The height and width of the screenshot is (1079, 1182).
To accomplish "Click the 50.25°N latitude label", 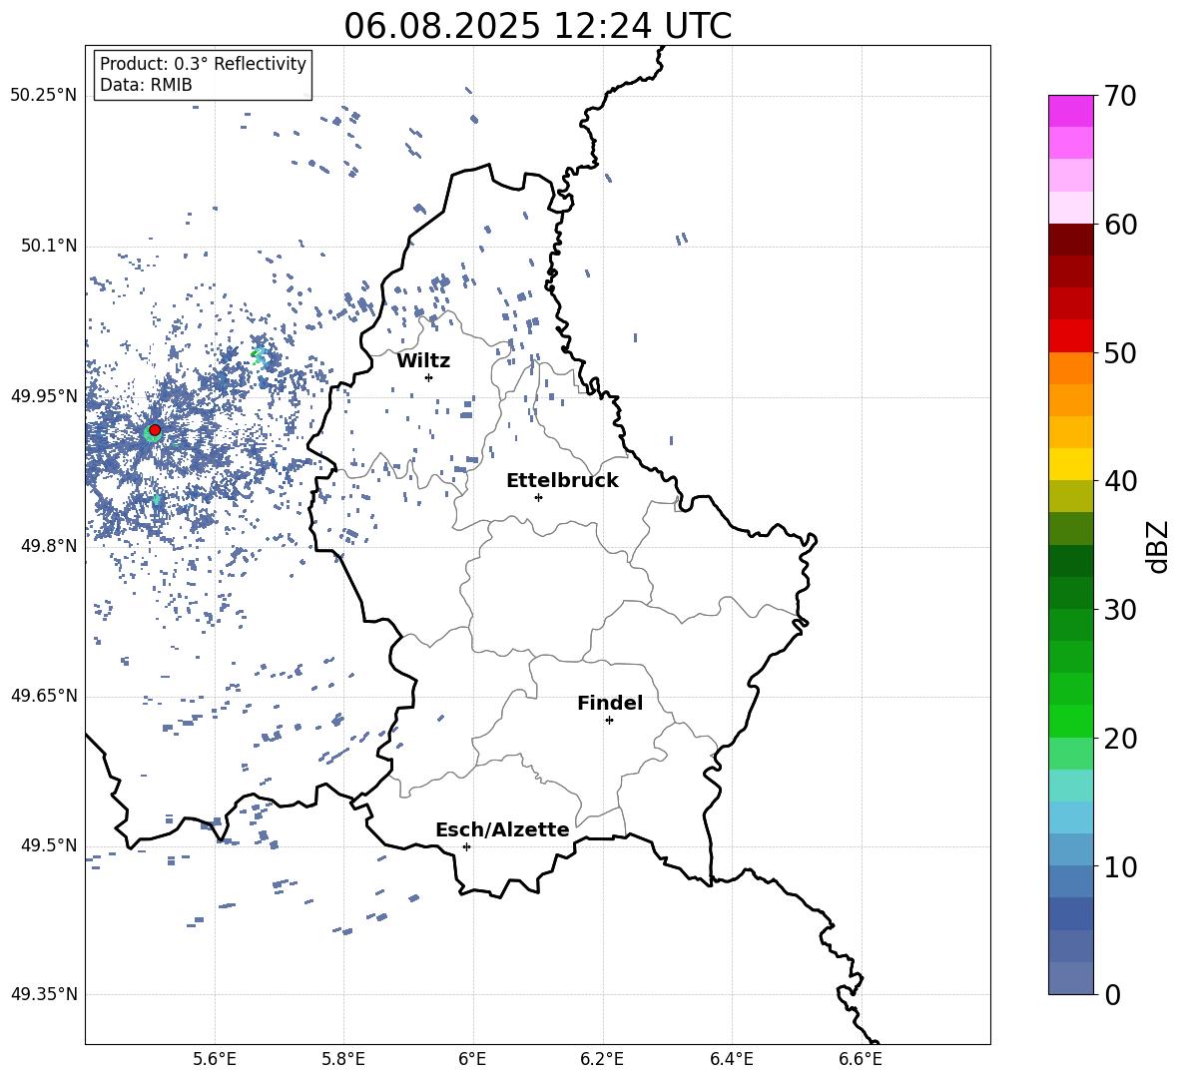I will click(x=44, y=96).
